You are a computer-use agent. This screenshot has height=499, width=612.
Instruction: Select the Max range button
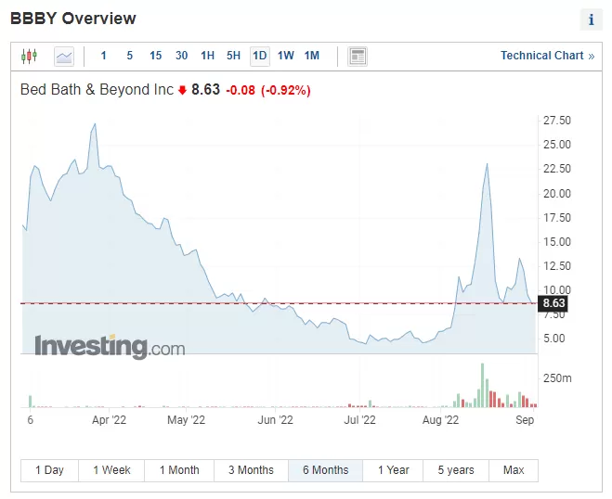(514, 470)
